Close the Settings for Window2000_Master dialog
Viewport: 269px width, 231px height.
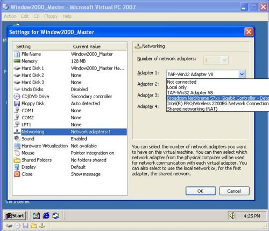[249, 32]
